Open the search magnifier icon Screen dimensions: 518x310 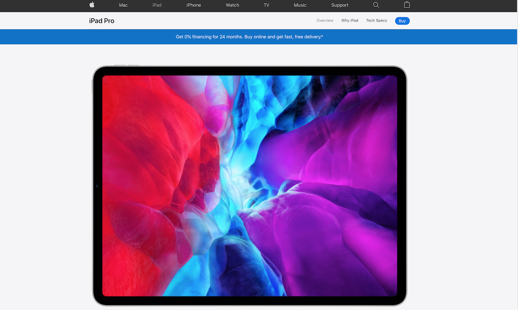tap(376, 5)
